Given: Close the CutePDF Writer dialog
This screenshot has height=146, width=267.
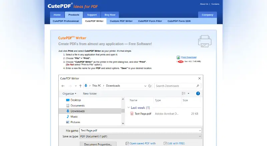Looking at the screenshot, I should coord(199,78).
